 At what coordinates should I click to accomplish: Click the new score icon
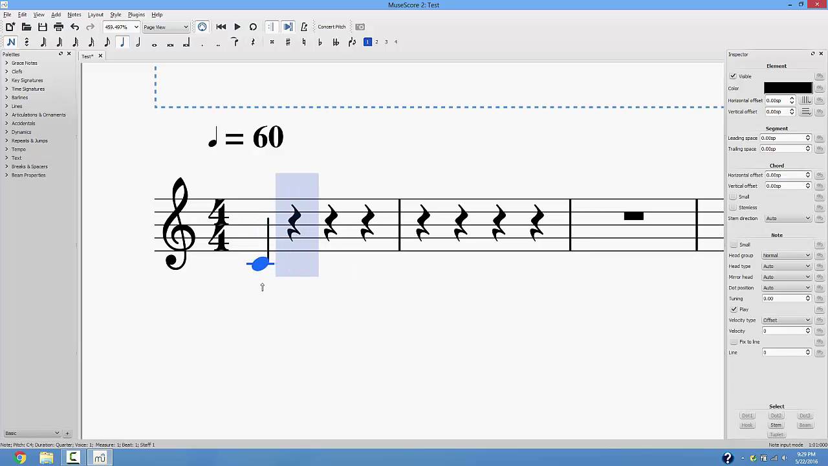click(10, 27)
